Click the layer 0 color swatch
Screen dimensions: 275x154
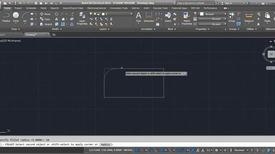pyautogui.click(x=103, y=14)
